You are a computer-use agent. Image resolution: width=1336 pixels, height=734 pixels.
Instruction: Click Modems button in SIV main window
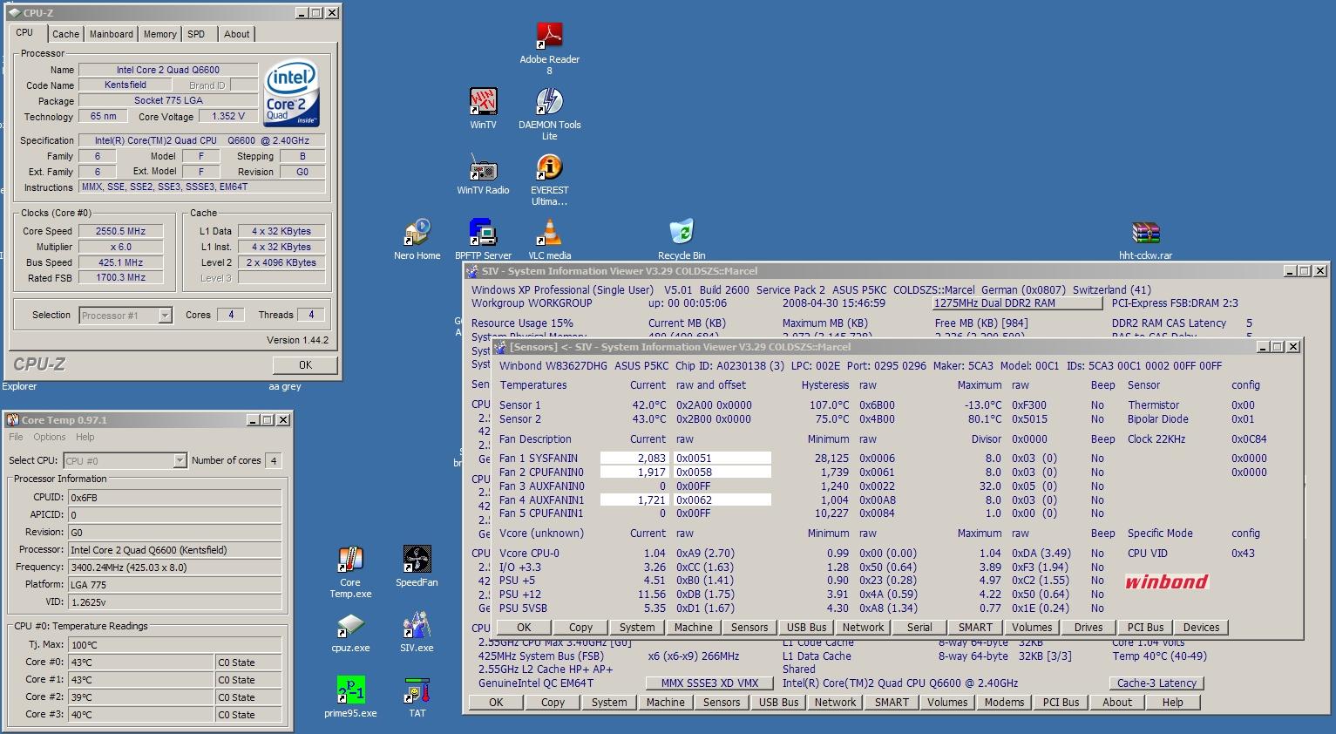[1004, 702]
